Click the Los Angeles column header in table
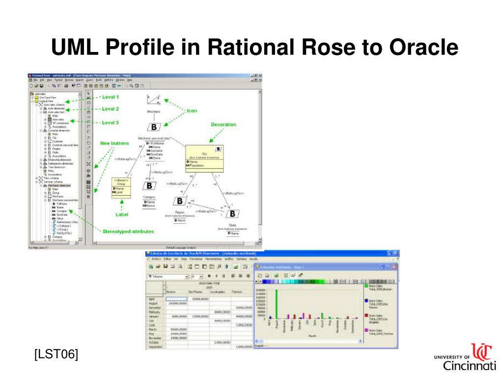This screenshot has width=503, height=377. pyautogui.click(x=218, y=292)
